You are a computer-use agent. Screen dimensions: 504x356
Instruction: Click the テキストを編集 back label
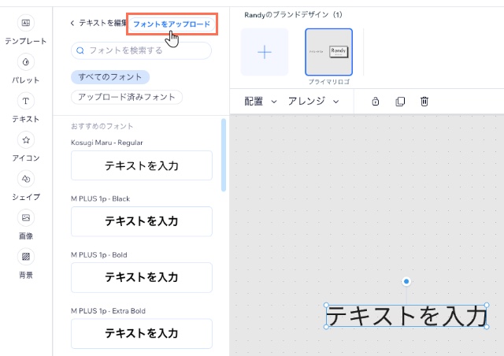click(103, 23)
